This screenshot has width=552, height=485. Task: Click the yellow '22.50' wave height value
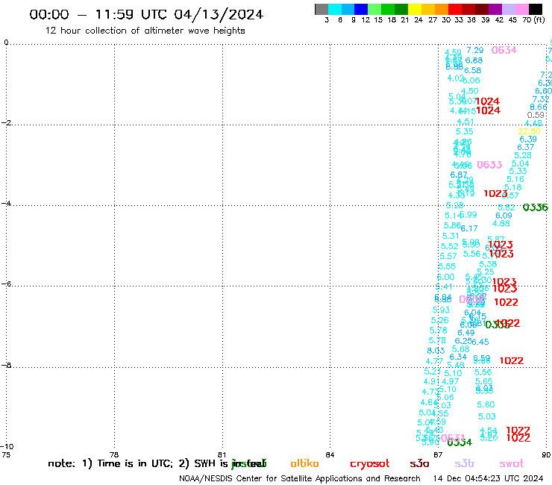point(529,131)
